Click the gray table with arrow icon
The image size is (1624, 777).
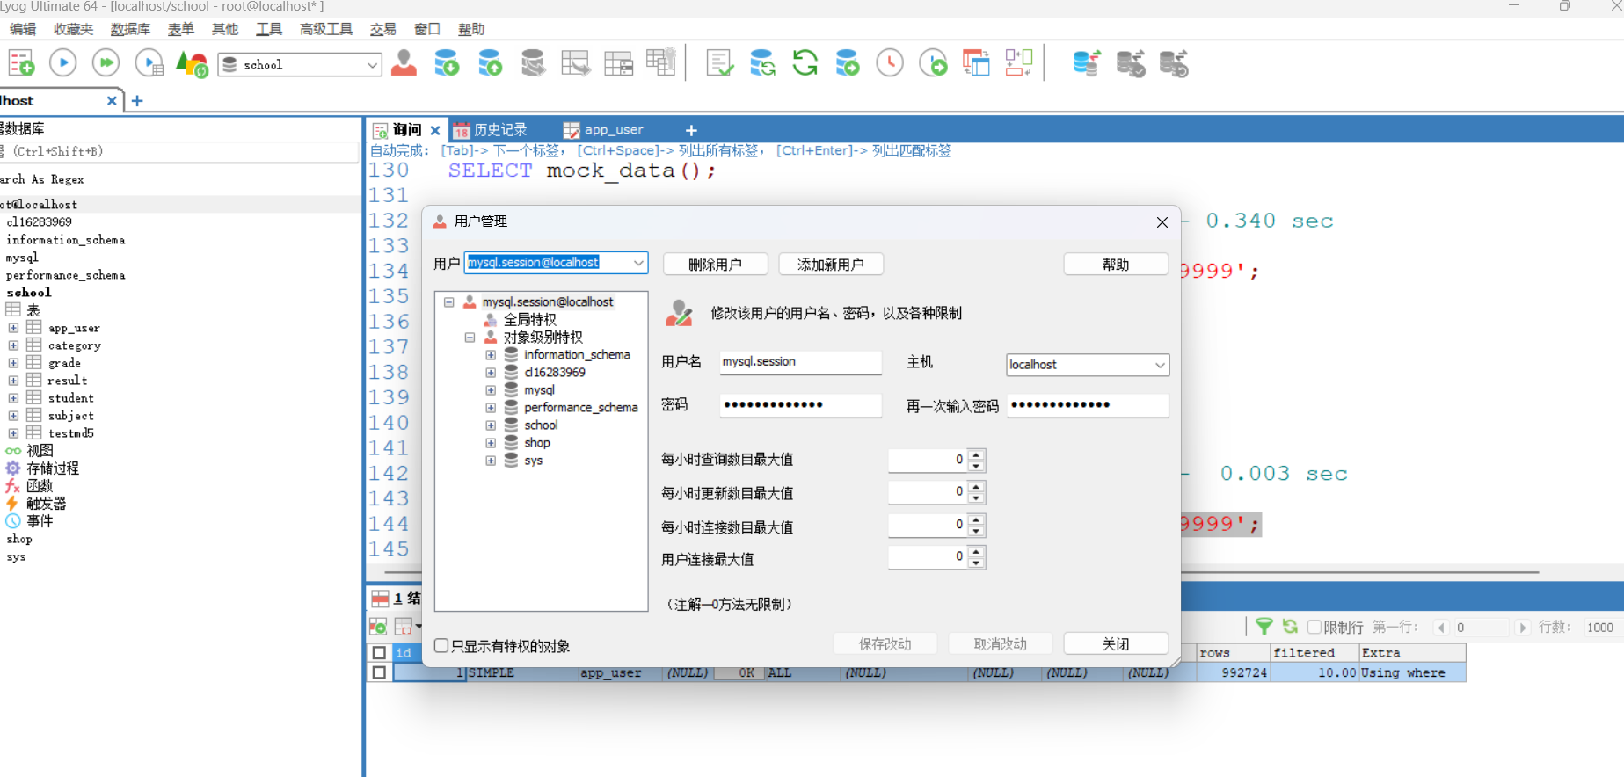576,63
